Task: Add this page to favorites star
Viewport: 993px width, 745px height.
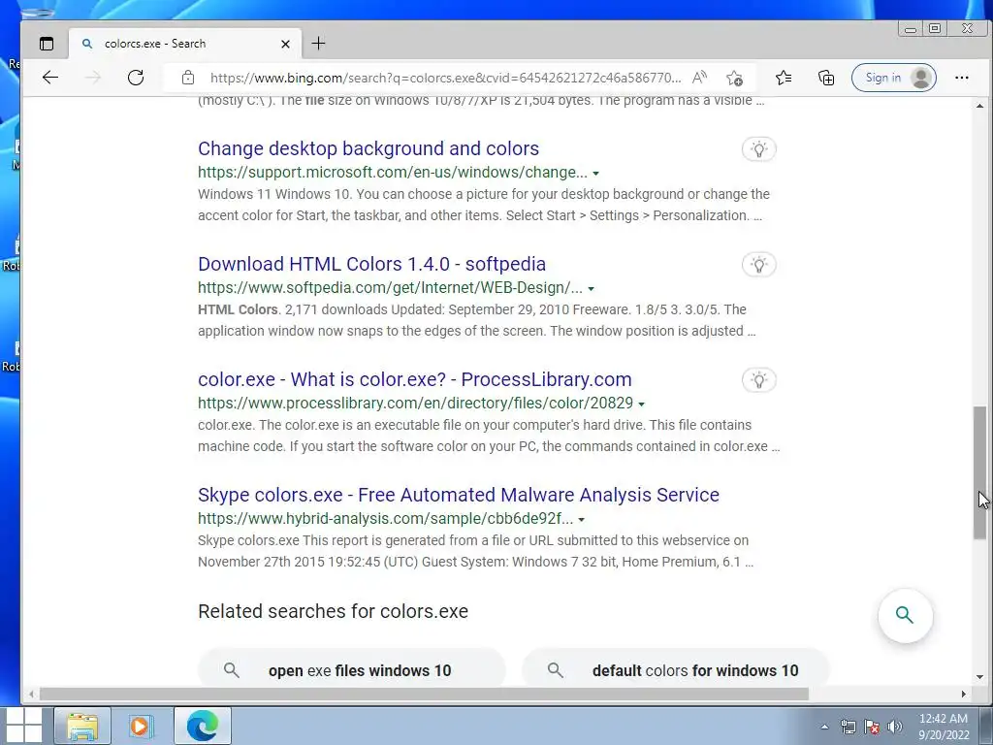Action: pyautogui.click(x=735, y=78)
